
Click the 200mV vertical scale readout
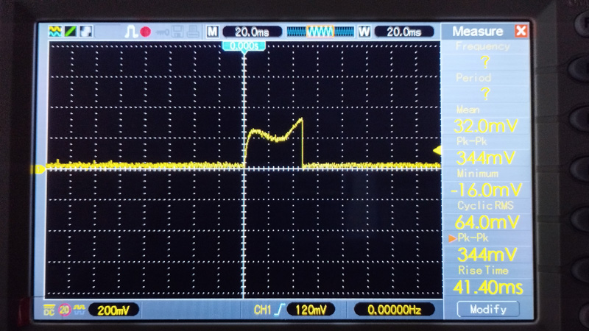pos(118,310)
